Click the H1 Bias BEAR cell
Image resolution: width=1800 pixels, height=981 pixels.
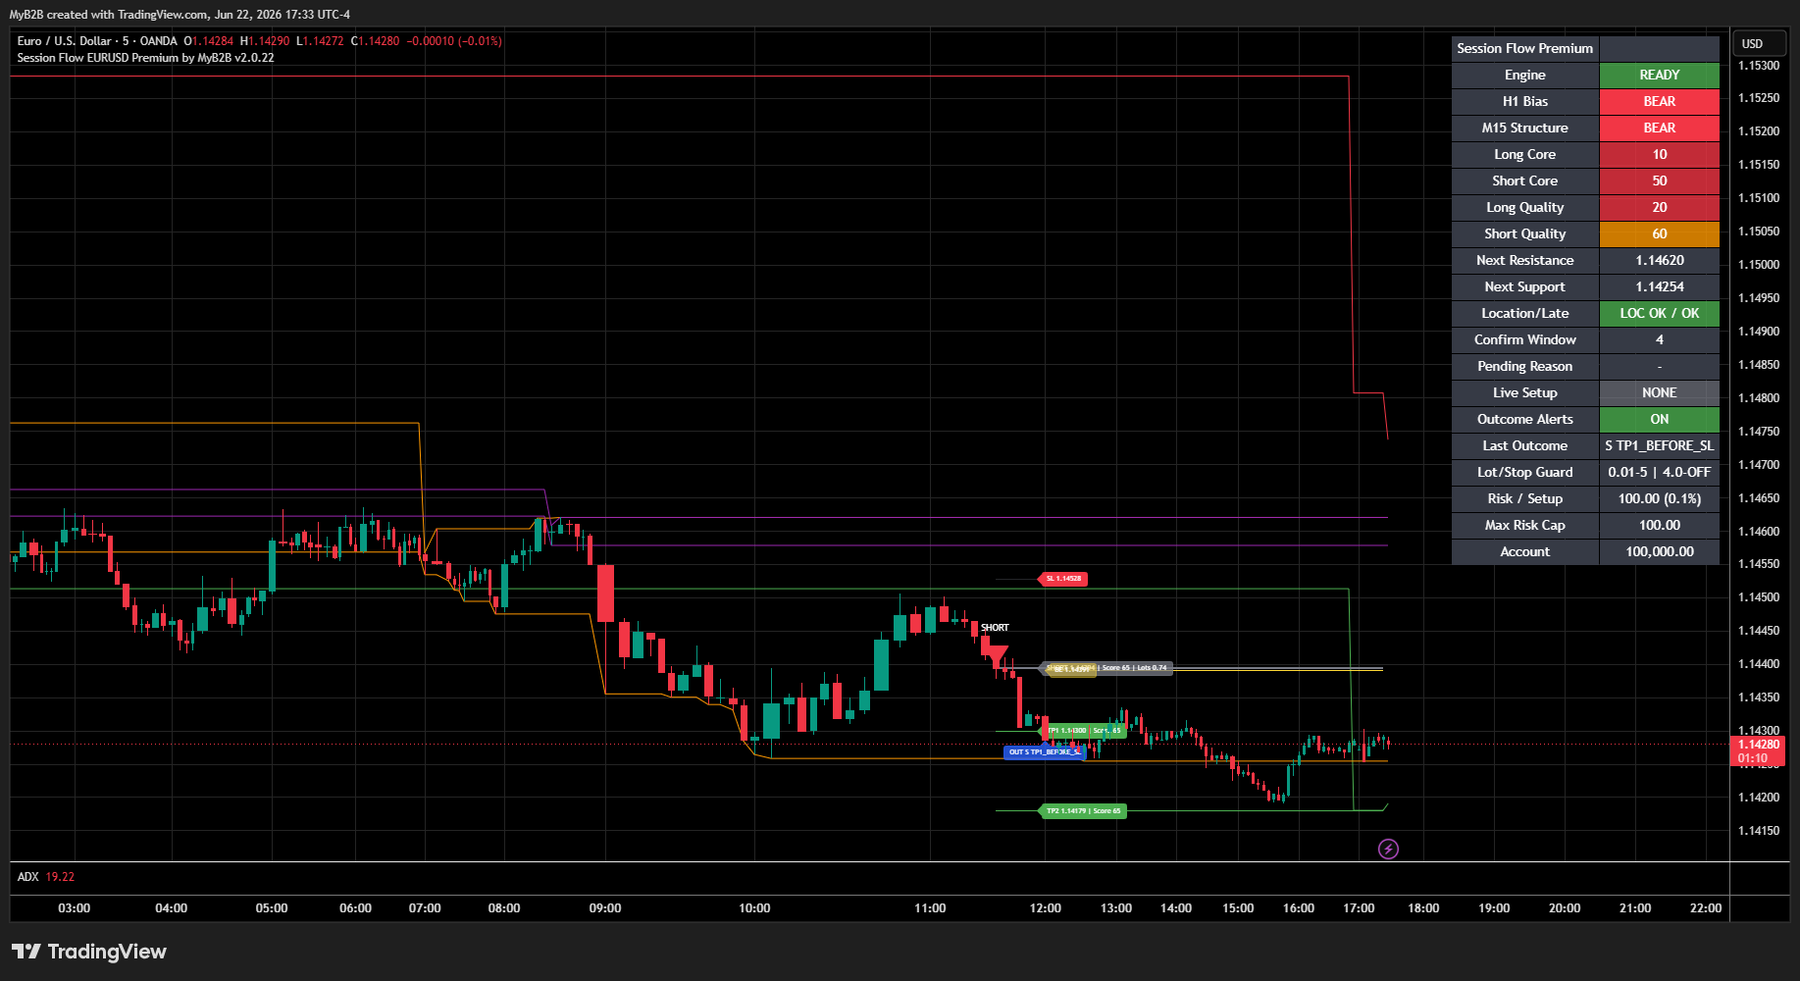(1659, 101)
